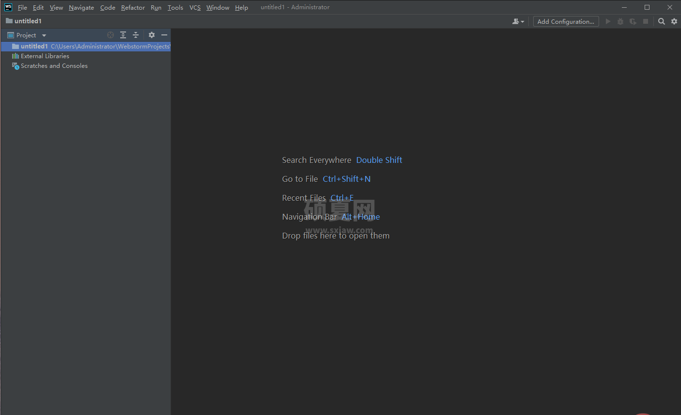
Task: Click Go to File hint text
Action: 300,179
